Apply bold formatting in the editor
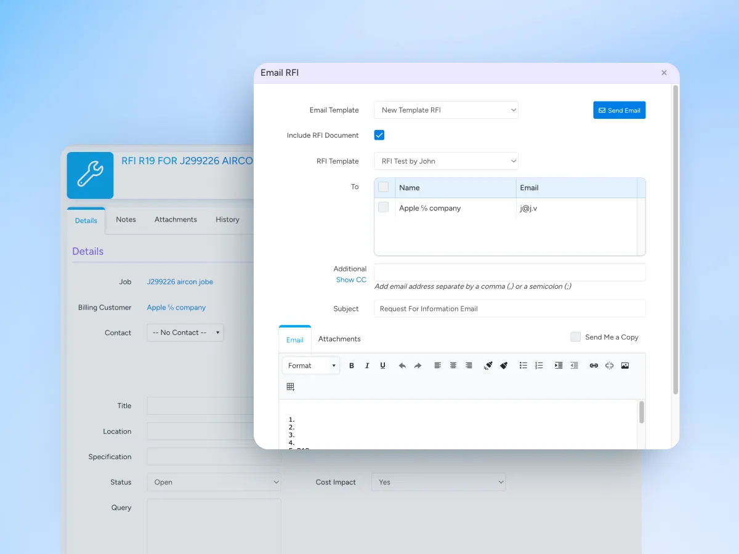This screenshot has width=739, height=554. [352, 366]
